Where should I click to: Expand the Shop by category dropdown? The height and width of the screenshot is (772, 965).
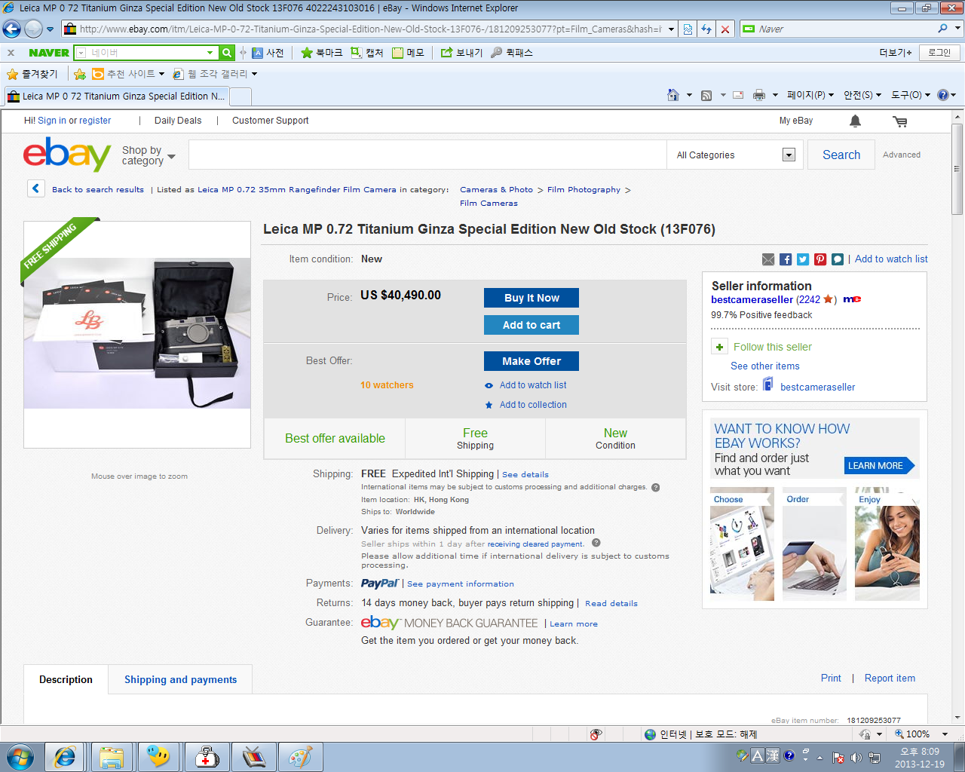(x=149, y=155)
